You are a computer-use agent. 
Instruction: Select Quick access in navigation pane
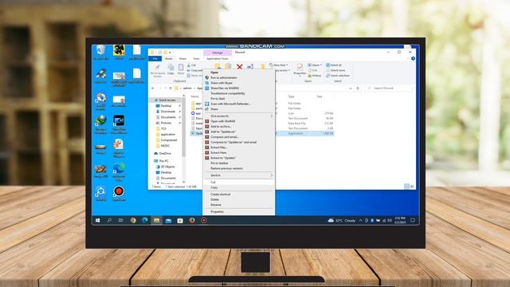tap(167, 100)
